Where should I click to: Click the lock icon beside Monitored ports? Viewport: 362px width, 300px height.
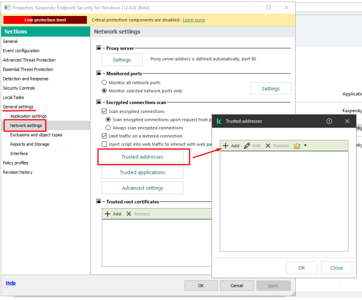[x=99, y=73]
